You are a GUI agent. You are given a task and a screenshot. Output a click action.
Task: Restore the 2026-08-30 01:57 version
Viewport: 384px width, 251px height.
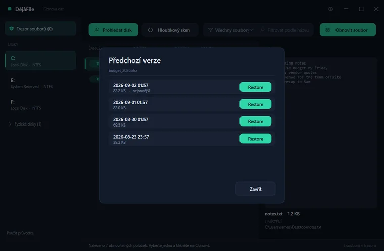[255, 121]
